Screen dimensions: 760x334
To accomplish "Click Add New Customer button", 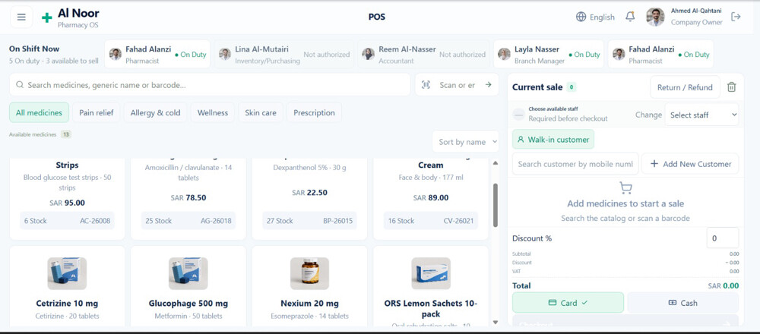I will click(690, 164).
